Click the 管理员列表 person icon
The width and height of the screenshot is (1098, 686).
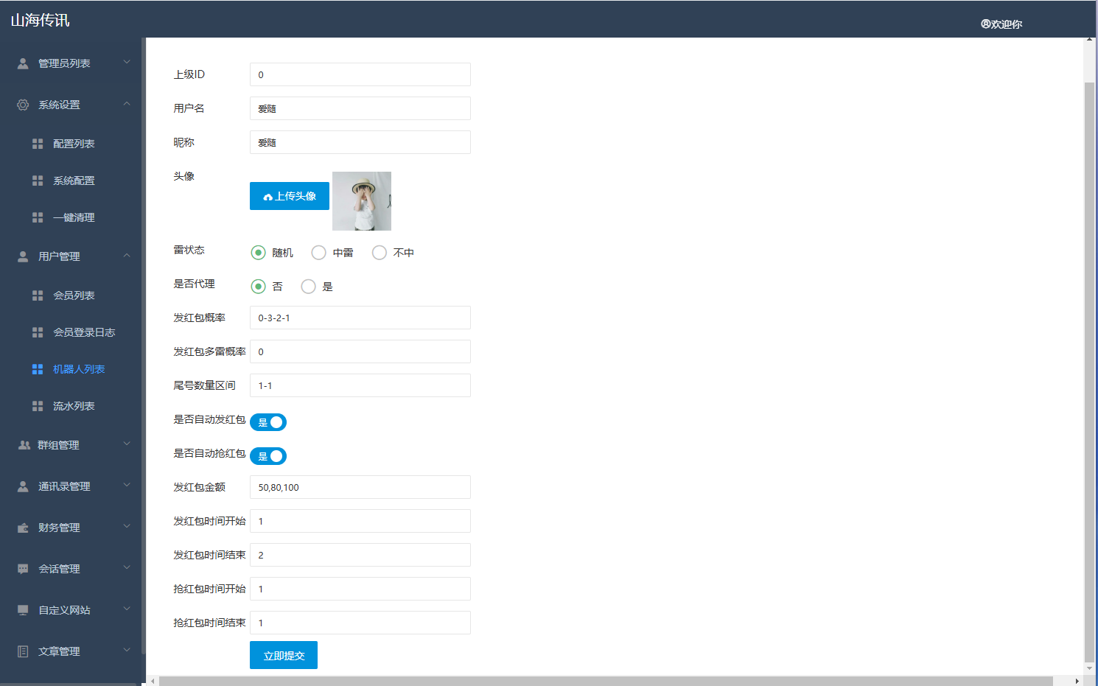(x=23, y=63)
